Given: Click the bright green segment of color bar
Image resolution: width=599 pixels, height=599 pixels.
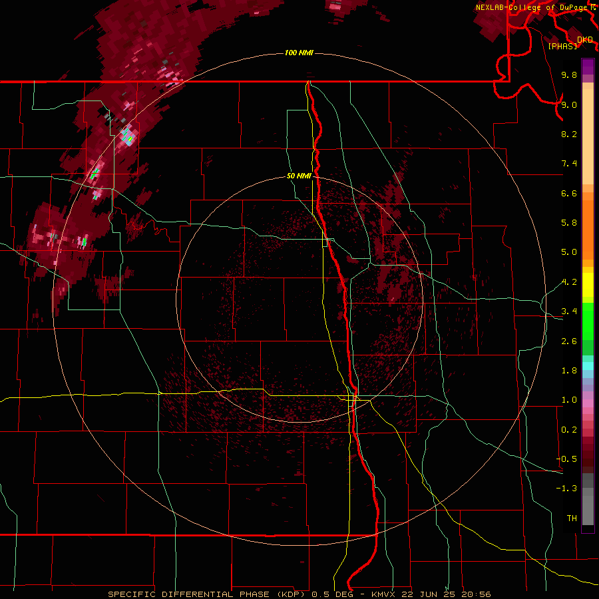Looking at the screenshot, I should (x=588, y=321).
